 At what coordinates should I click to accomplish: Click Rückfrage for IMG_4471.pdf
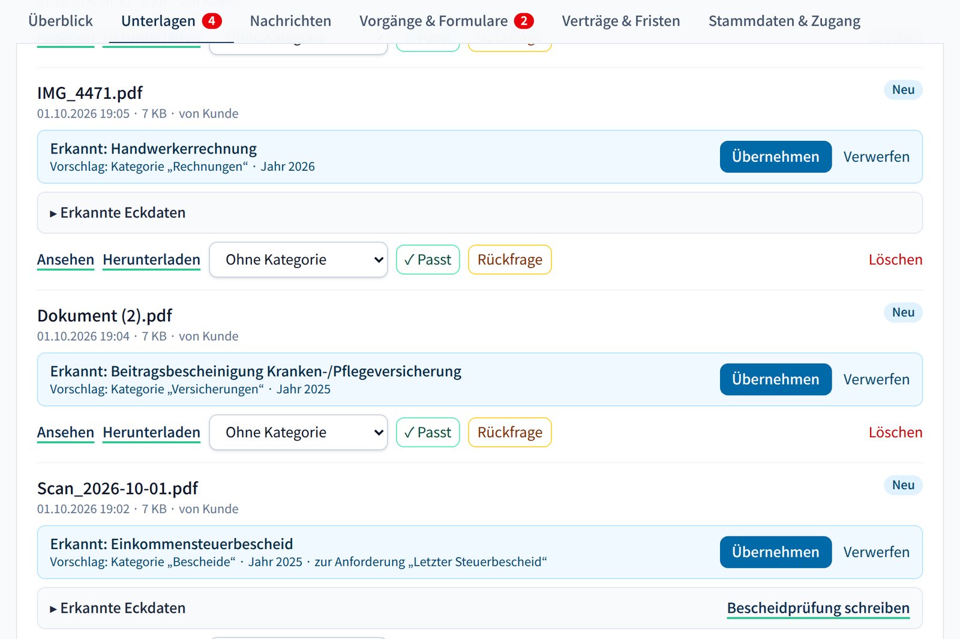[x=509, y=260]
